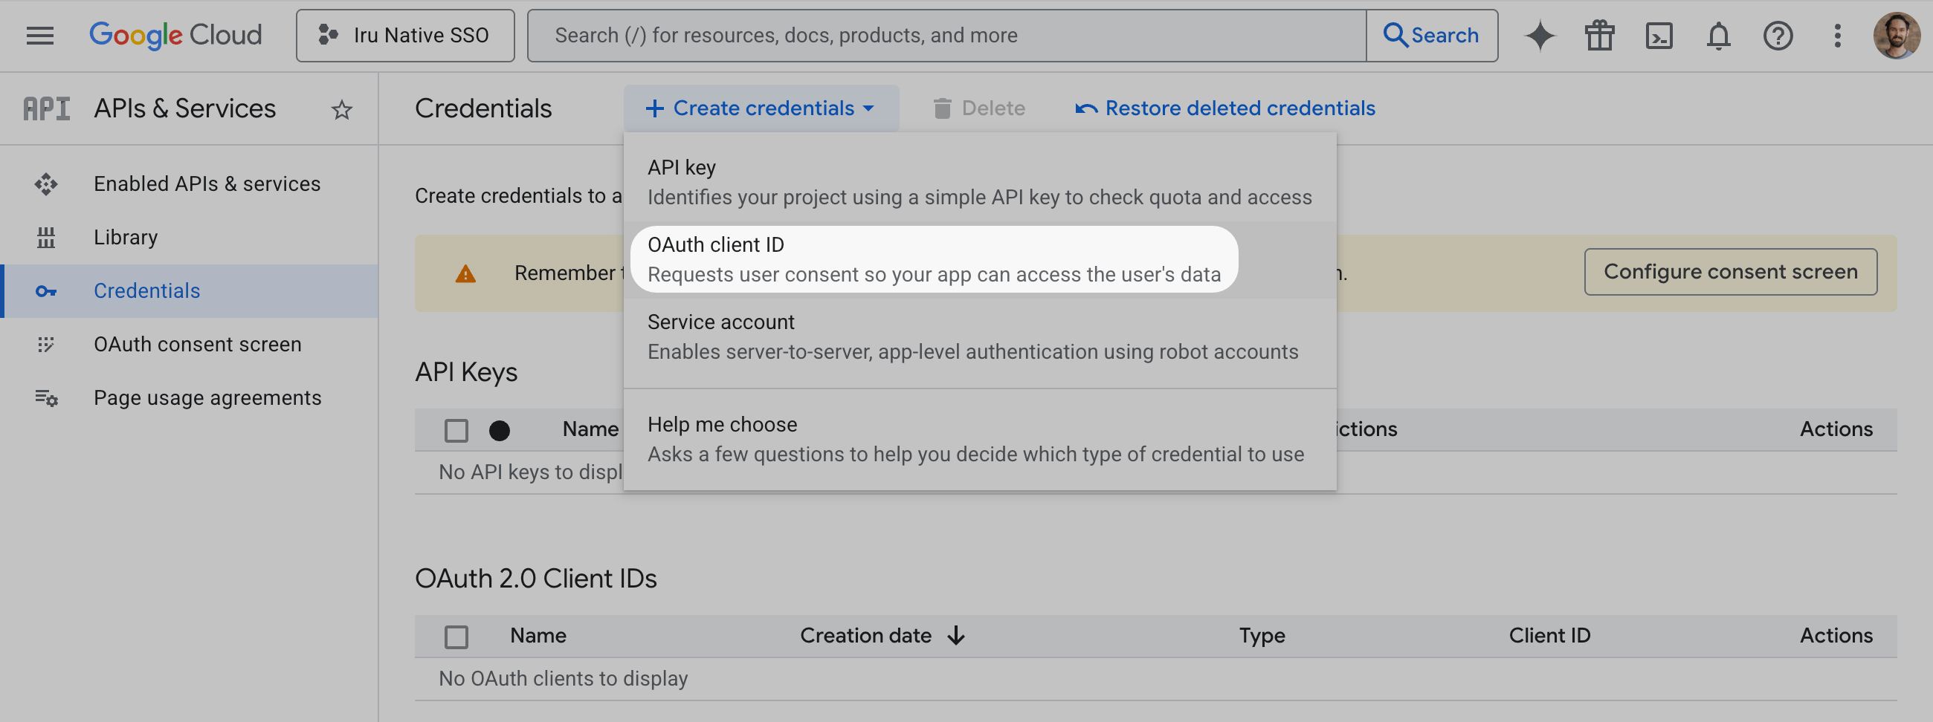The image size is (1933, 722).
Task: Click the API Keys Actions column header
Action: click(1836, 429)
